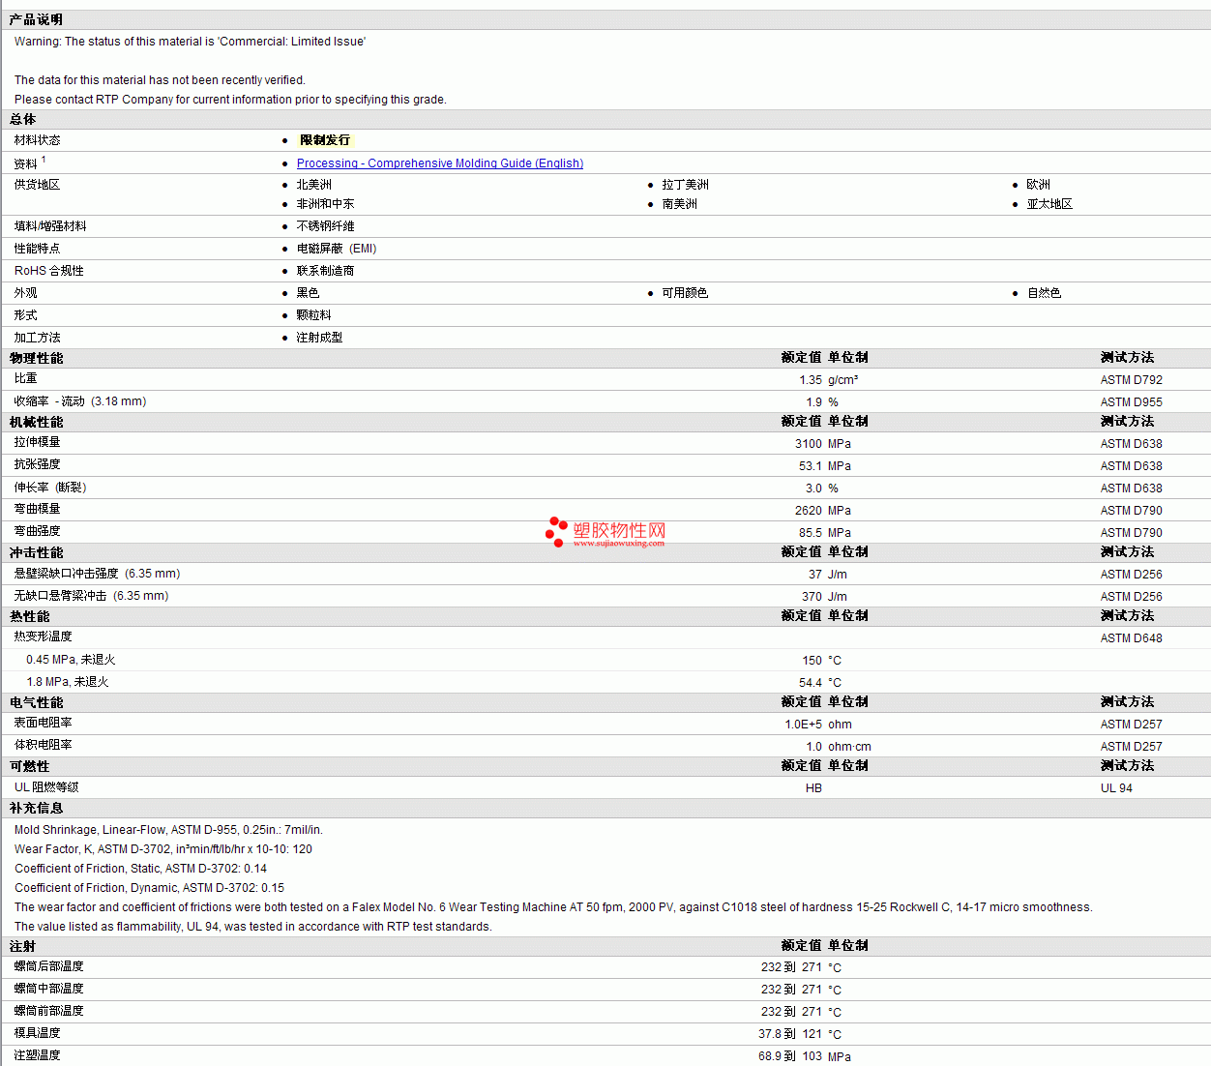The image size is (1211, 1066).
Task: Click the '南美洲' region entry
Action: [680, 204]
